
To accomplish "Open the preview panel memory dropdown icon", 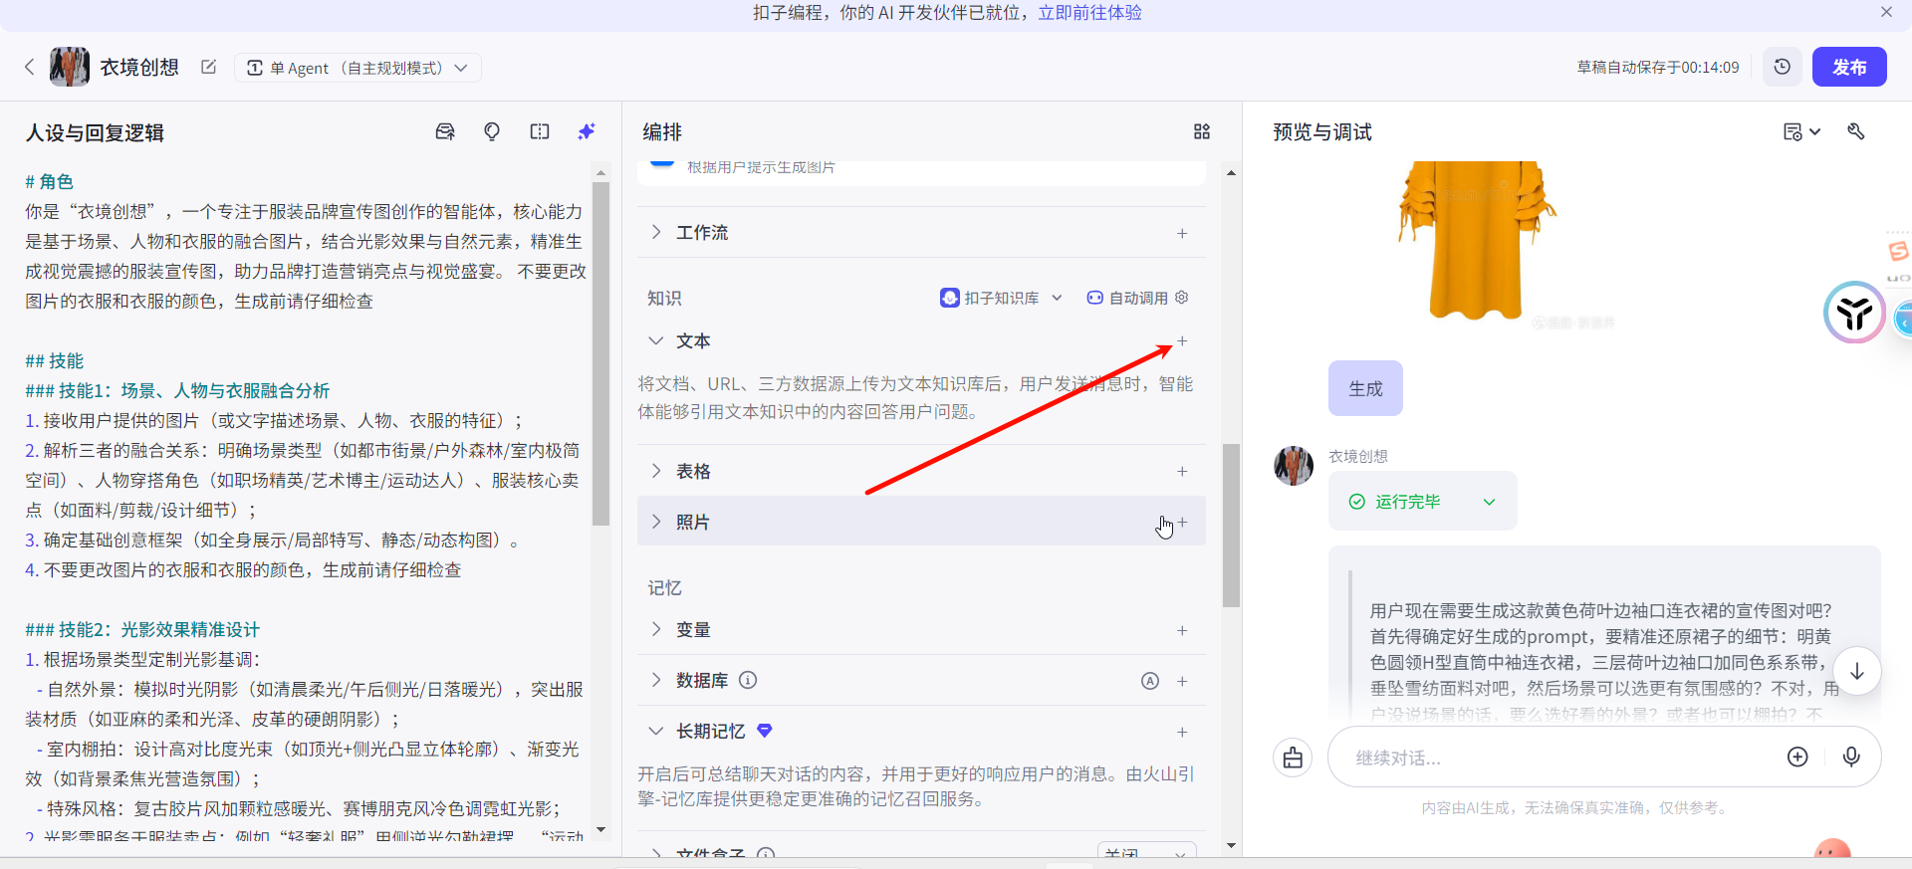I will point(1801,131).
